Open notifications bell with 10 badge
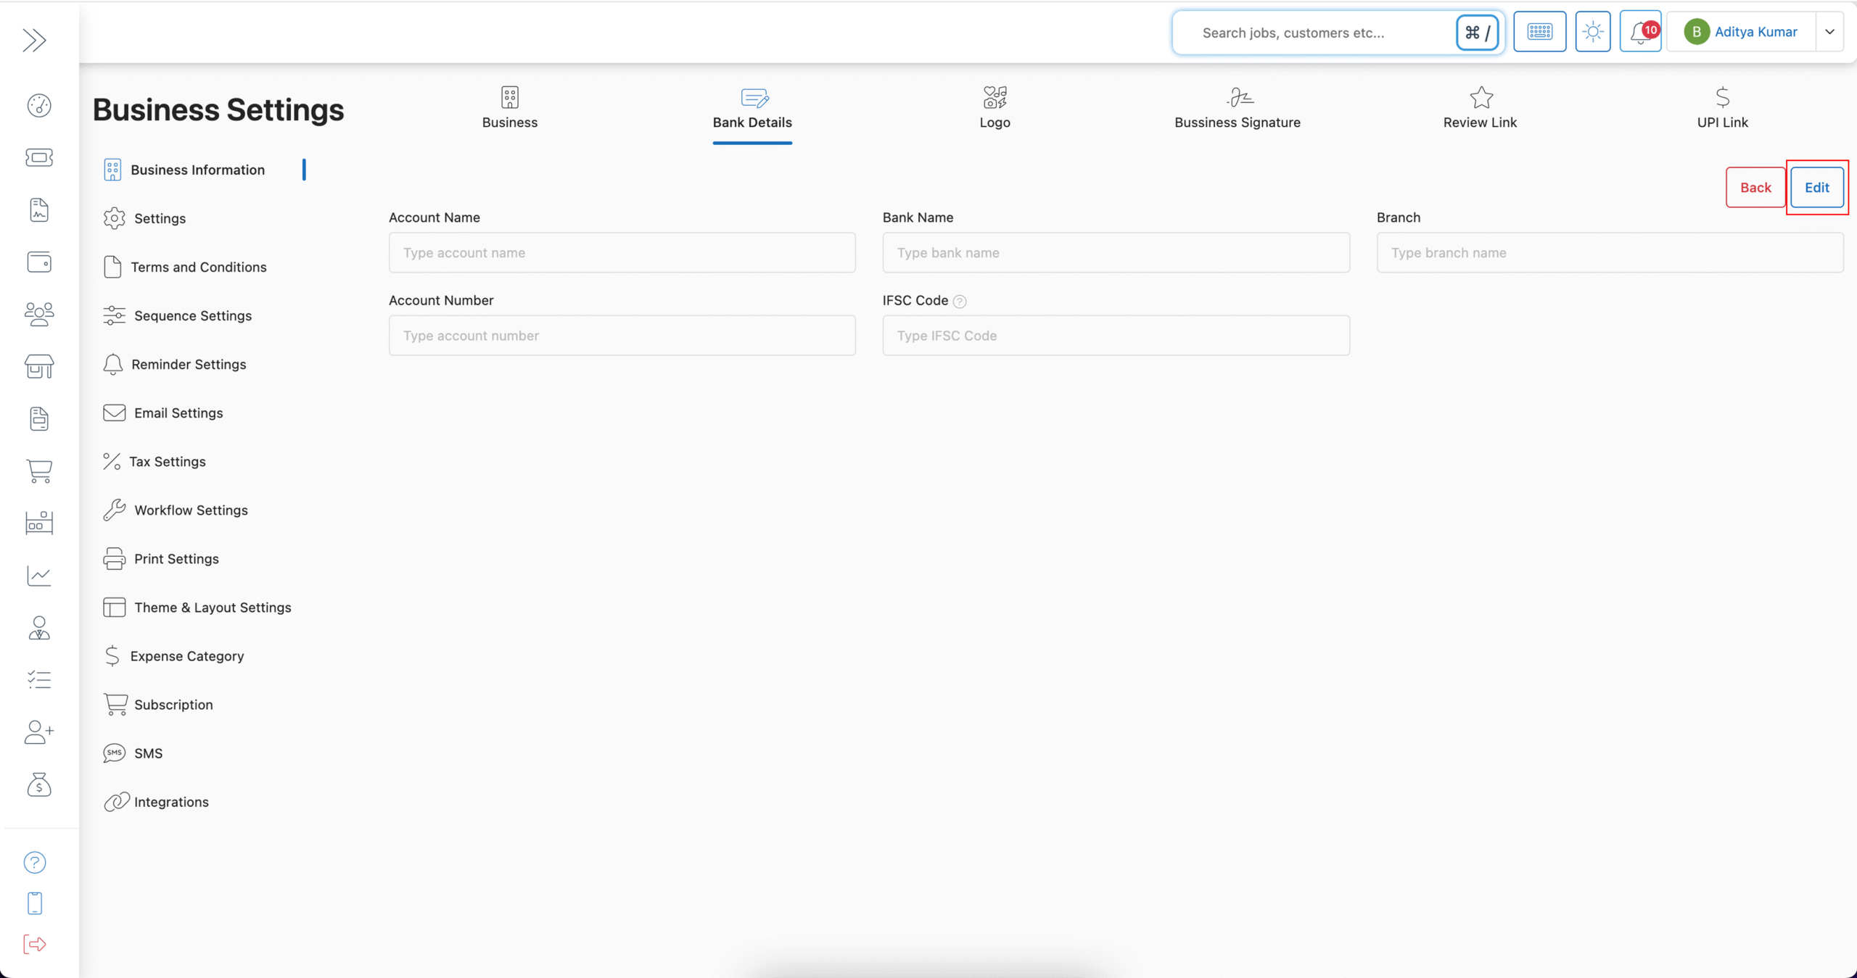1857x978 pixels. click(x=1641, y=32)
